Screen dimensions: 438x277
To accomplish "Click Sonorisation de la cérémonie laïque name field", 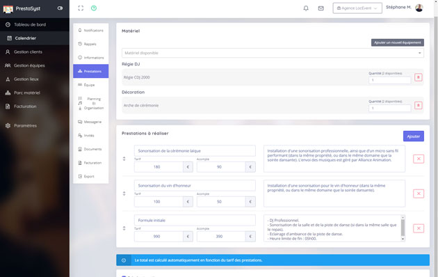I will pos(195,150).
